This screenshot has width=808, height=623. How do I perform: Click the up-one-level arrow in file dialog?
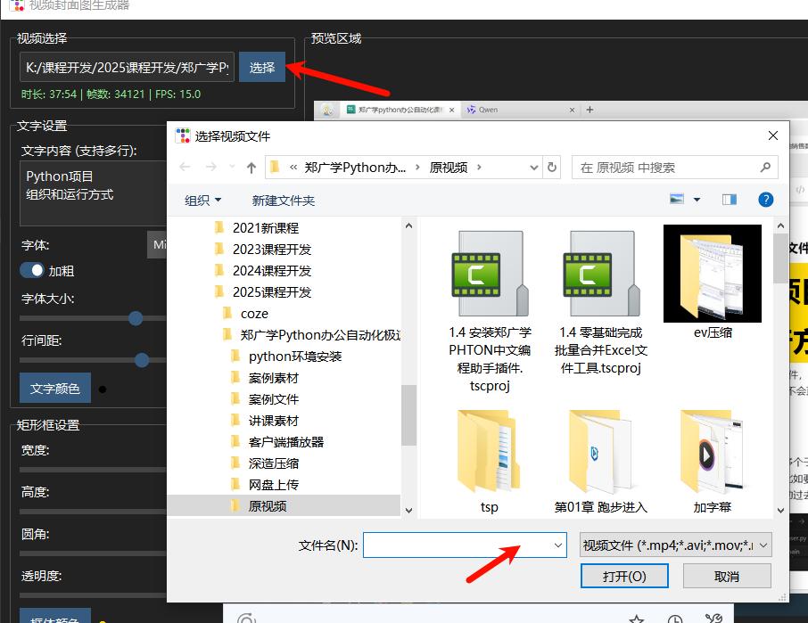tap(251, 168)
